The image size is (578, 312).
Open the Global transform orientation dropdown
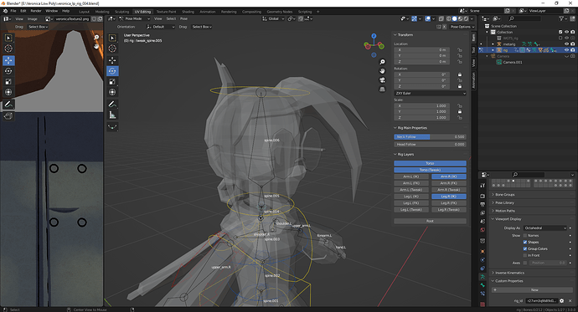[273, 18]
